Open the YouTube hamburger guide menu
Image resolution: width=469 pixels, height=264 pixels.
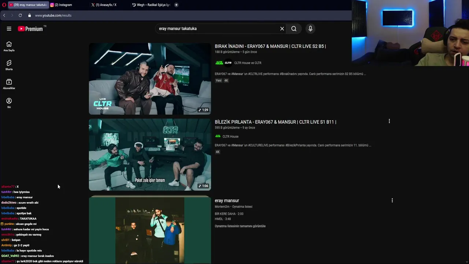click(9, 29)
